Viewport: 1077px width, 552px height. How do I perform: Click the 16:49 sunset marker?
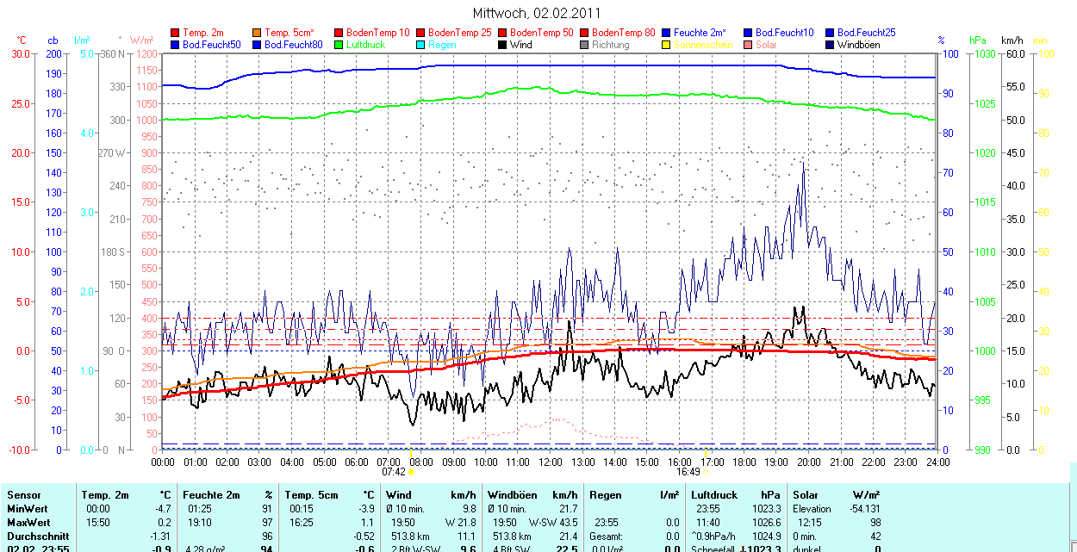tap(688, 472)
